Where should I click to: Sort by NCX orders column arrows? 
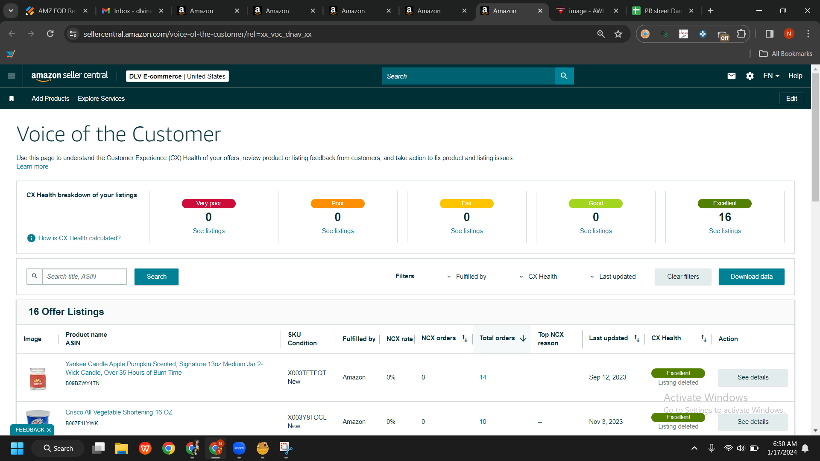(465, 338)
